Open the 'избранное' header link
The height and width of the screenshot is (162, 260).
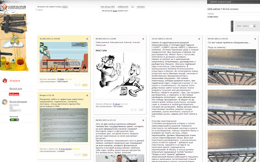[x=123, y=7]
